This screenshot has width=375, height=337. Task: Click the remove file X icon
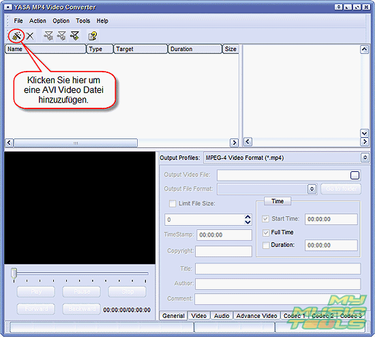30,36
